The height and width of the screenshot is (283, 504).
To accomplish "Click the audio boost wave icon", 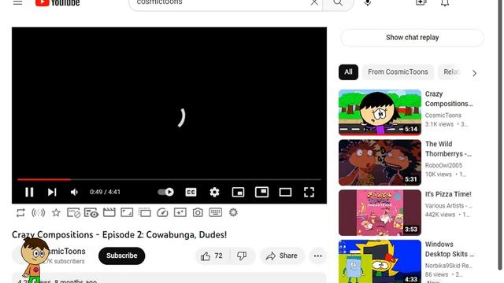I will 39,212.
